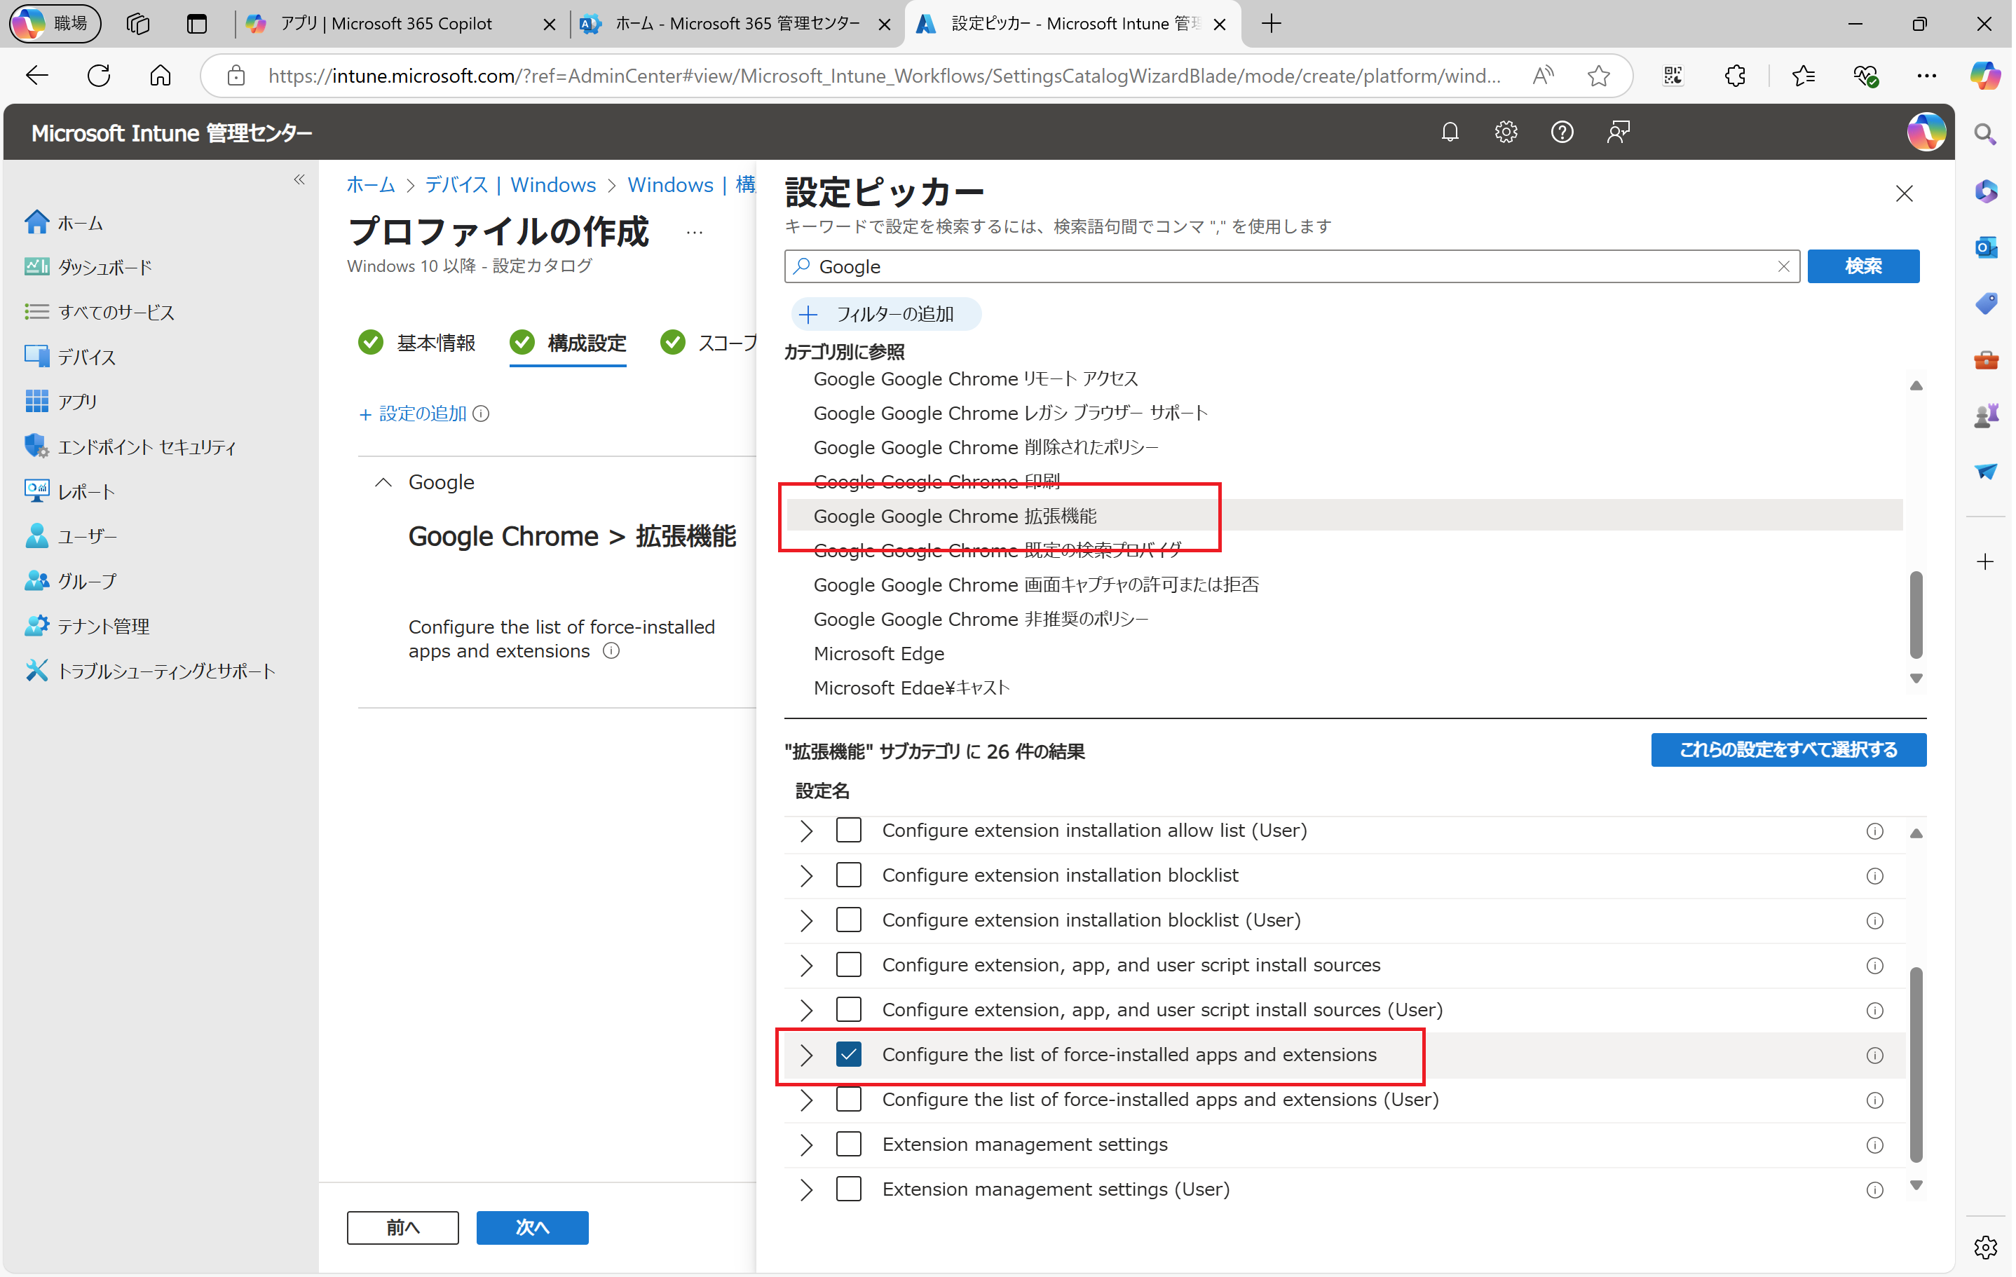Collapse the left navigation with double chevron
The width and height of the screenshot is (2016, 1277).
tap(300, 180)
